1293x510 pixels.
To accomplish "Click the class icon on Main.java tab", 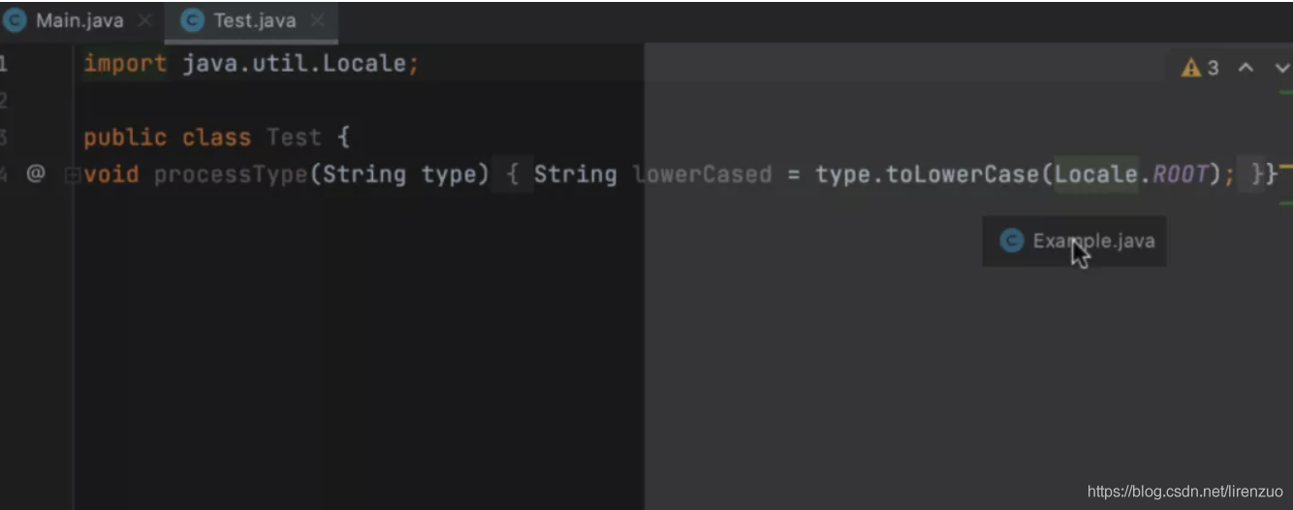I will tap(16, 20).
